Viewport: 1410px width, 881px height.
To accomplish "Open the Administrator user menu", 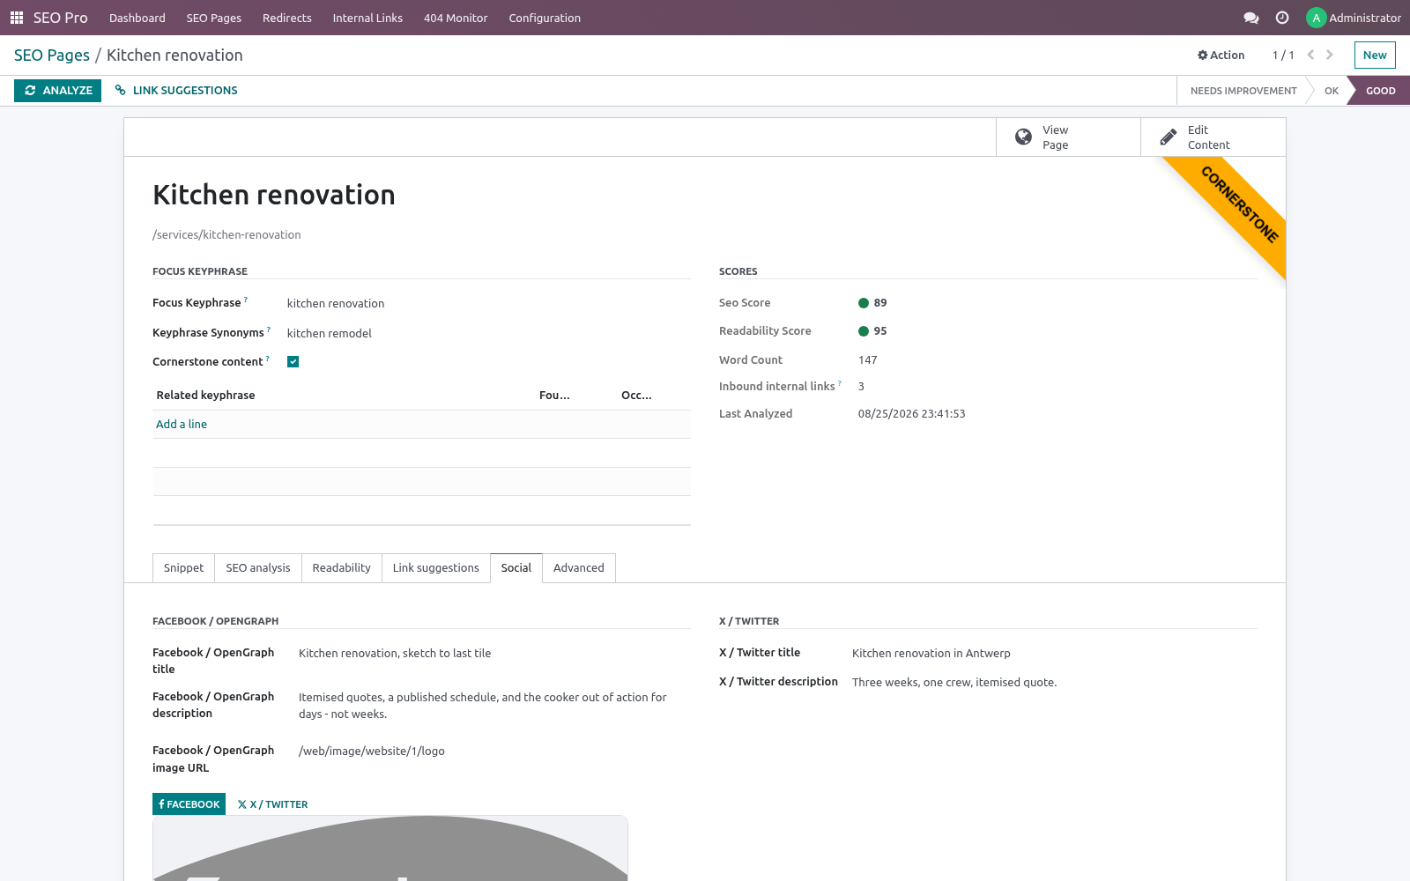I will click(x=1354, y=18).
